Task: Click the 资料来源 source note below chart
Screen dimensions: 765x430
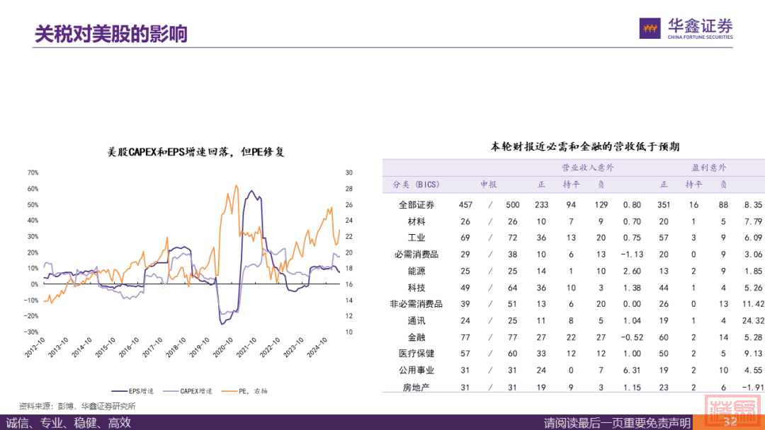Action: [76, 406]
